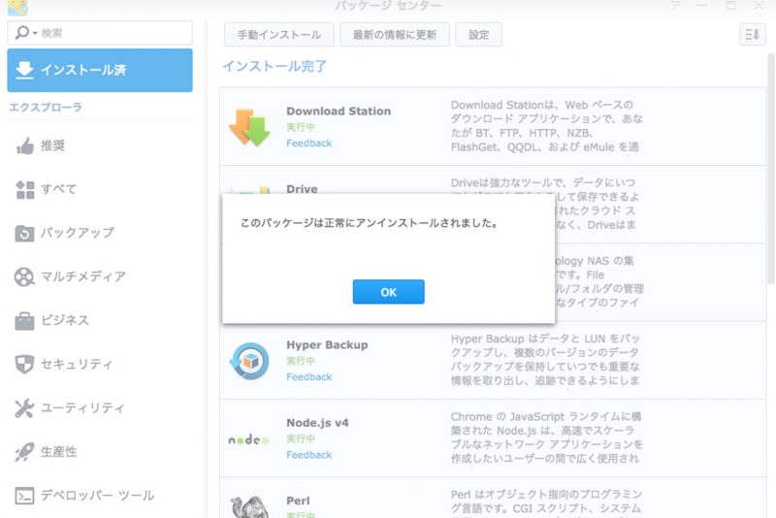776x518 pixels.
Task: Click the Node.js description text
Action: [546, 437]
